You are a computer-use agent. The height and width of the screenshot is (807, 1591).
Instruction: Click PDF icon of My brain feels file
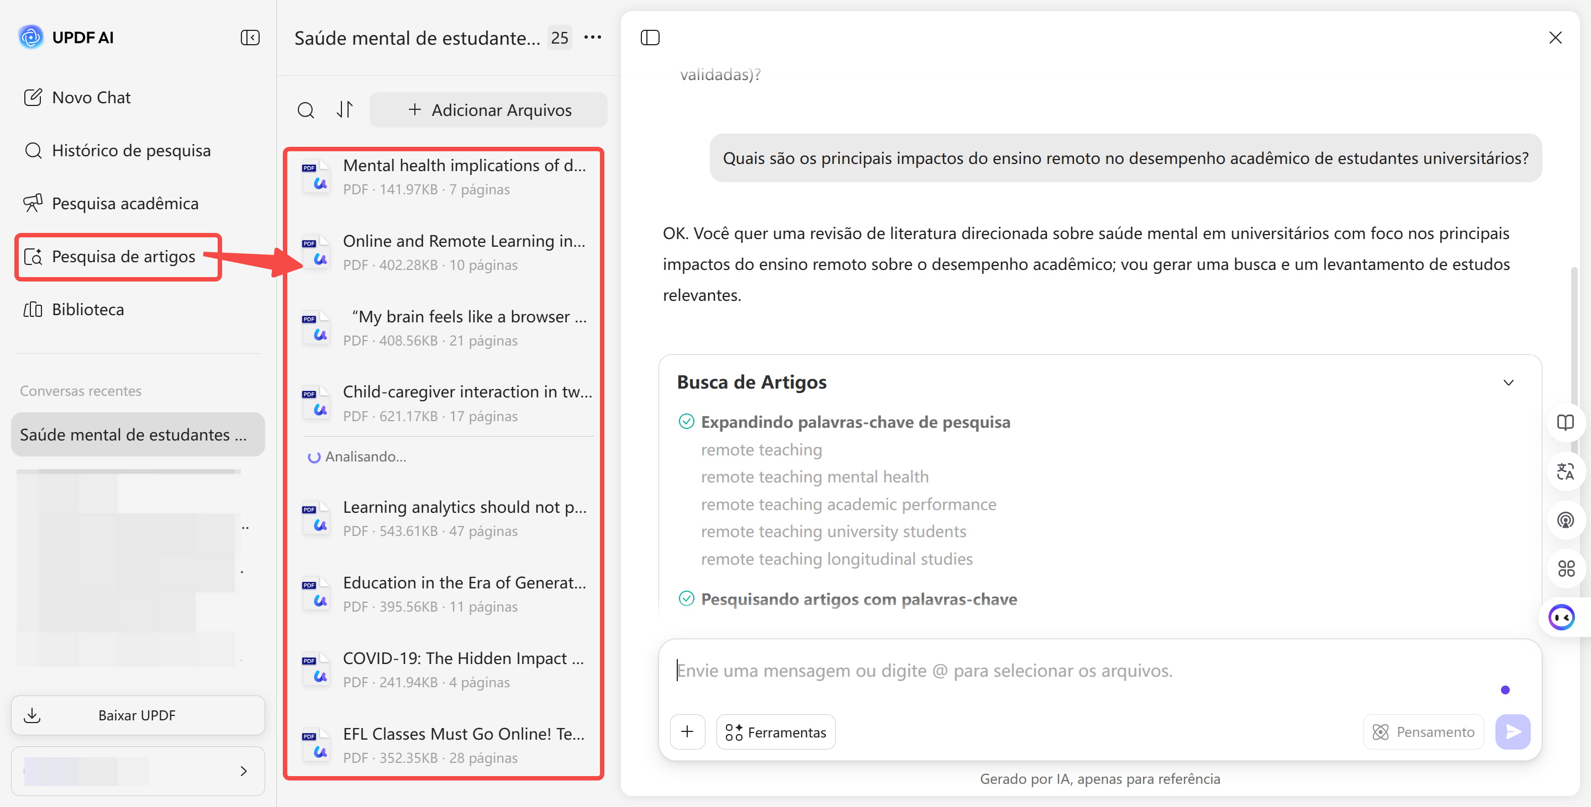316,328
